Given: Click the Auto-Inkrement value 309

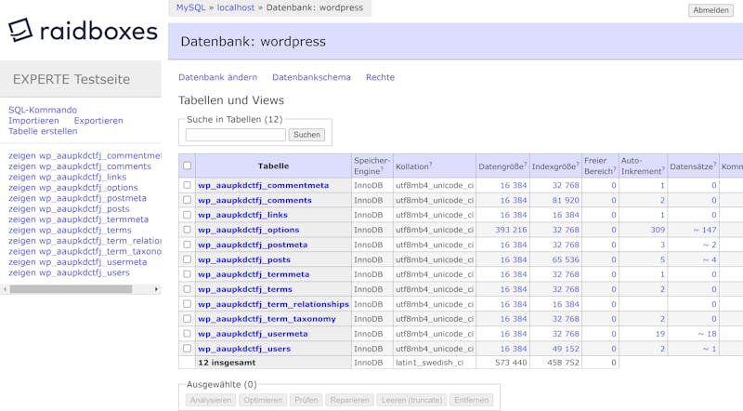Looking at the screenshot, I should pos(658,230).
